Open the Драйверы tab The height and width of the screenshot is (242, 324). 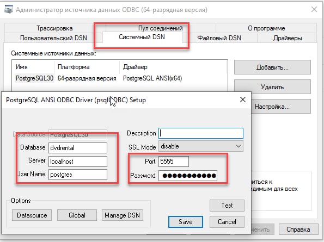tap(288, 38)
